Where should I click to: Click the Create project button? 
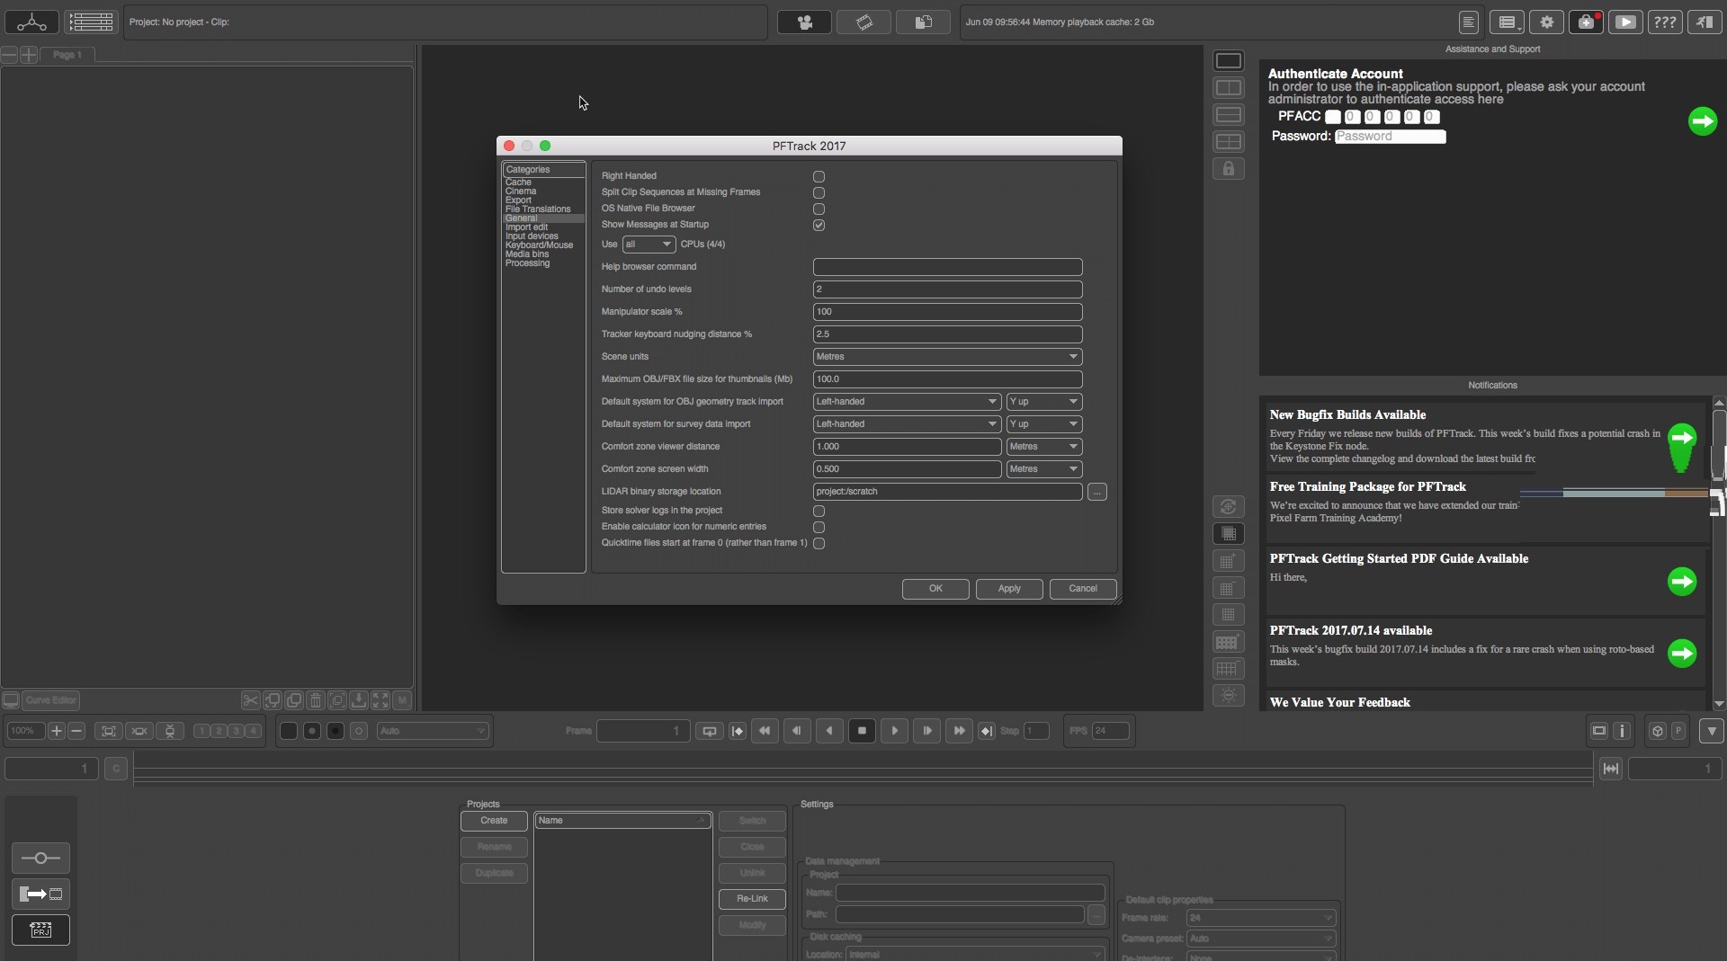tap(494, 821)
